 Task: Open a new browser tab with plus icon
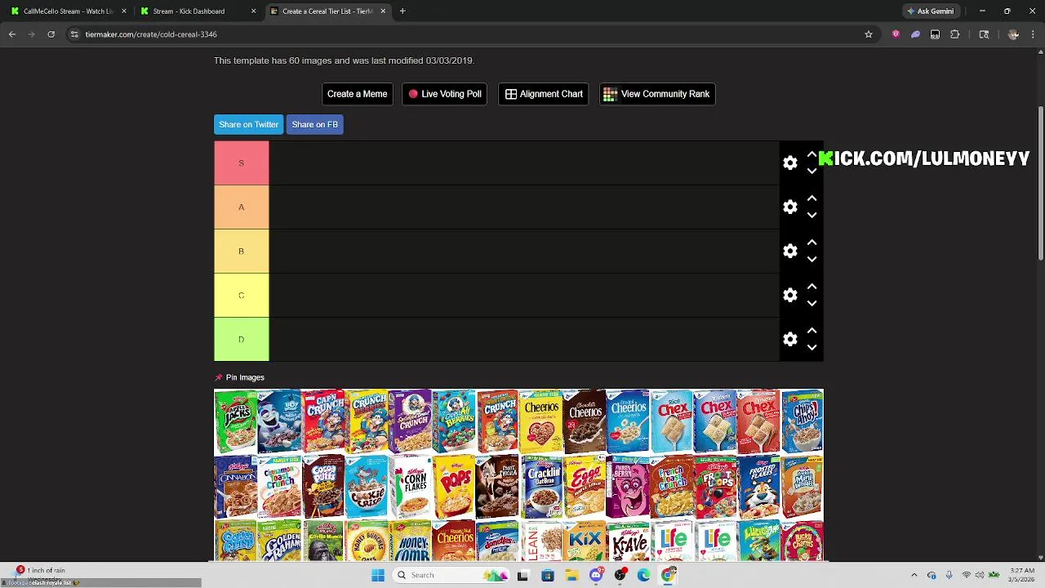(x=402, y=11)
